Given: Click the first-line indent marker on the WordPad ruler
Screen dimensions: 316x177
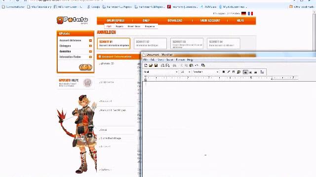Looking at the screenshot, I should (x=146, y=77).
